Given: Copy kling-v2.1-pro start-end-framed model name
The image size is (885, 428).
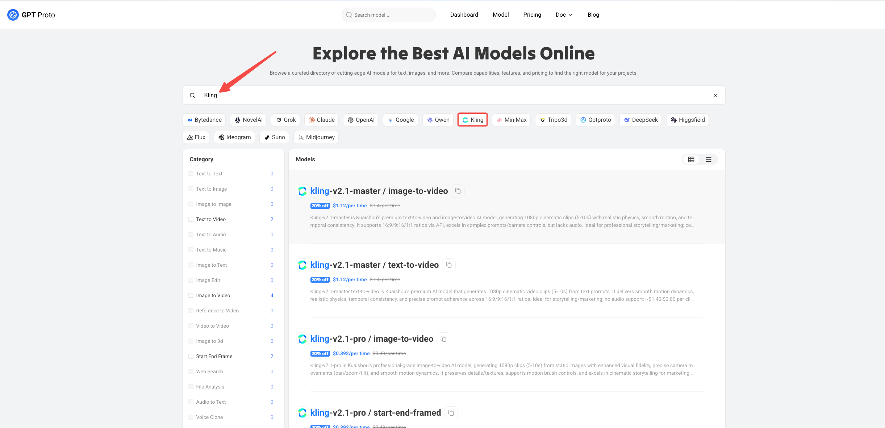Looking at the screenshot, I should (451, 413).
